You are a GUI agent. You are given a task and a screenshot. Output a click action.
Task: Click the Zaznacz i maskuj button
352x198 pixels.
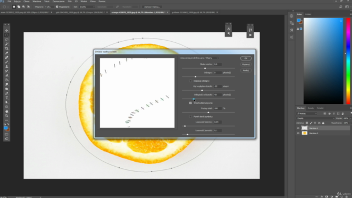(152, 7)
